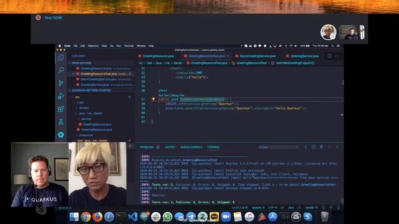This screenshot has height=224, width=399.
Task: Open the Run and Debug view
Action: pyautogui.click(x=61, y=96)
